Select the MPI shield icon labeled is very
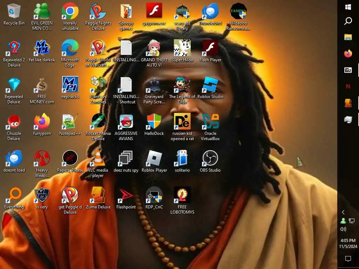 (x=42, y=195)
